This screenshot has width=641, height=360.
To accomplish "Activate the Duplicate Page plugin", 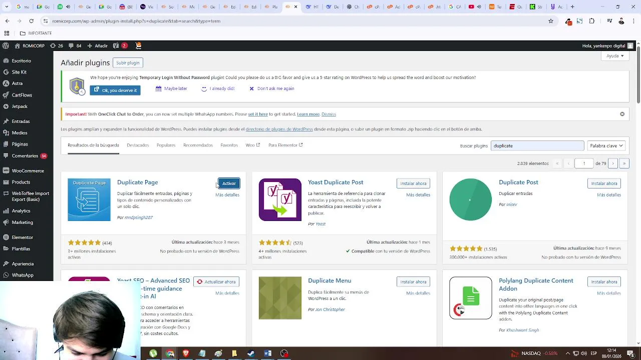I will pyautogui.click(x=229, y=183).
